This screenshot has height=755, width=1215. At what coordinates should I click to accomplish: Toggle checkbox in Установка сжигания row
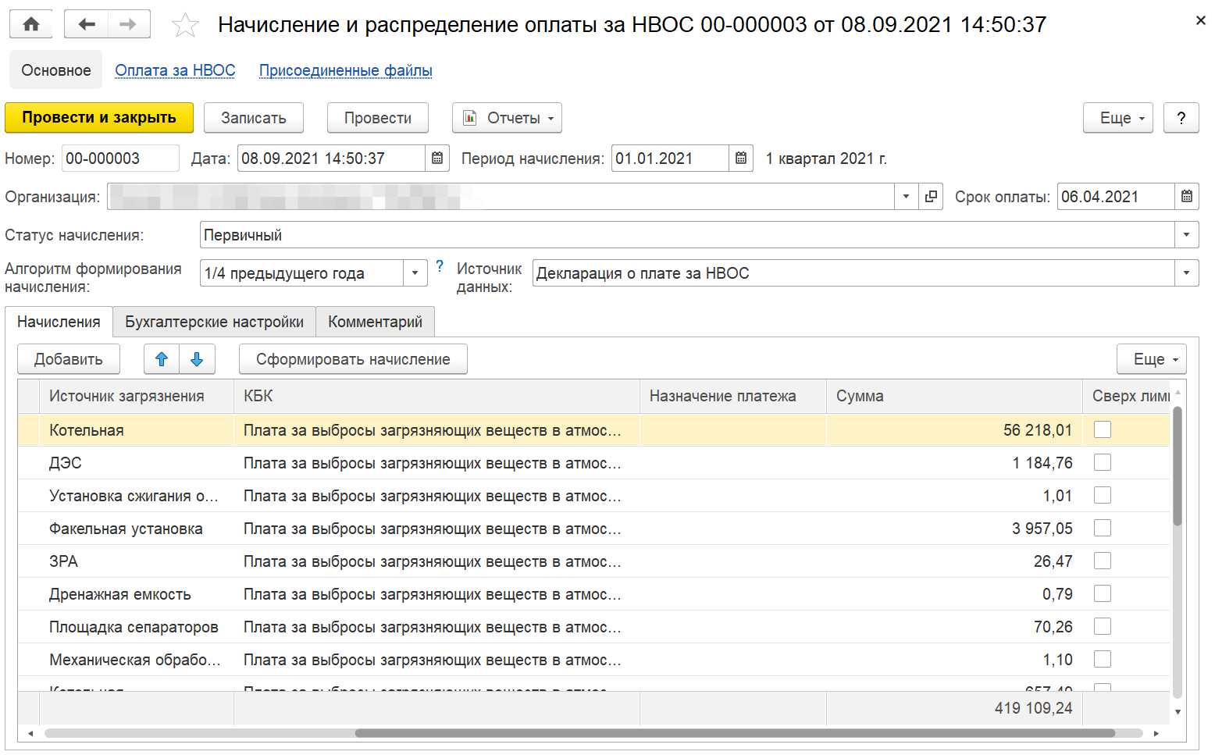pyautogui.click(x=1102, y=495)
